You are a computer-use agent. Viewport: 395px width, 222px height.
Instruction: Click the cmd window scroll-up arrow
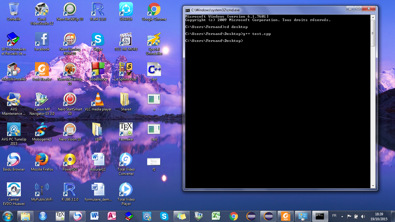tap(373, 17)
